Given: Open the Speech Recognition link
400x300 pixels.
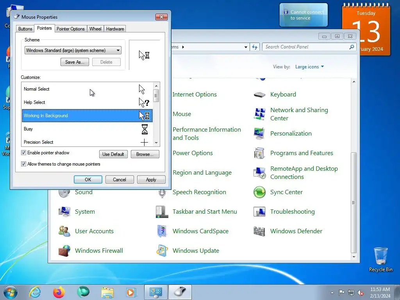Looking at the screenshot, I should (x=199, y=192).
